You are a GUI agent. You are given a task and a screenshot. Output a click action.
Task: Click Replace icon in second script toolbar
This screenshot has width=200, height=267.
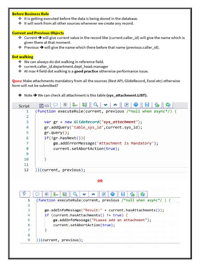click(56, 194)
